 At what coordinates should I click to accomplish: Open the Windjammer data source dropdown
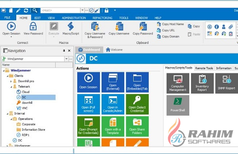67,59
